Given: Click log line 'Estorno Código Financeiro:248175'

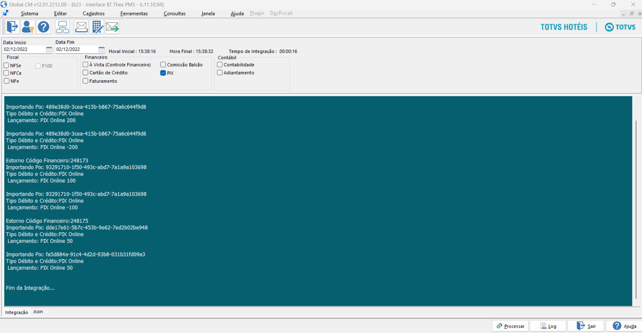Looking at the screenshot, I should click(47, 221).
